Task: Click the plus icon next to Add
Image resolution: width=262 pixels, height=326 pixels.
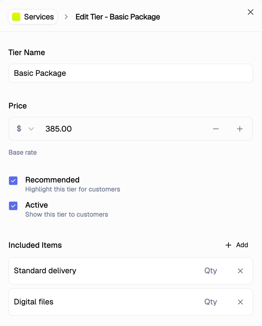Action: point(228,245)
